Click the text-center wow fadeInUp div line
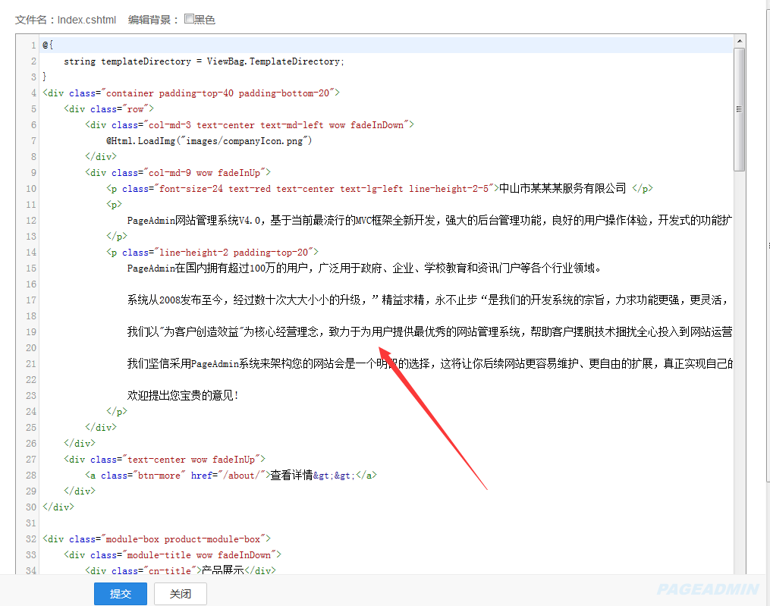This screenshot has height=606, width=770. click(x=165, y=459)
